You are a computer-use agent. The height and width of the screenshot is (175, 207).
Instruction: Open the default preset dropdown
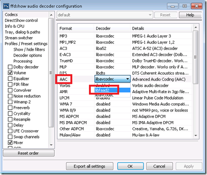coord(105,15)
